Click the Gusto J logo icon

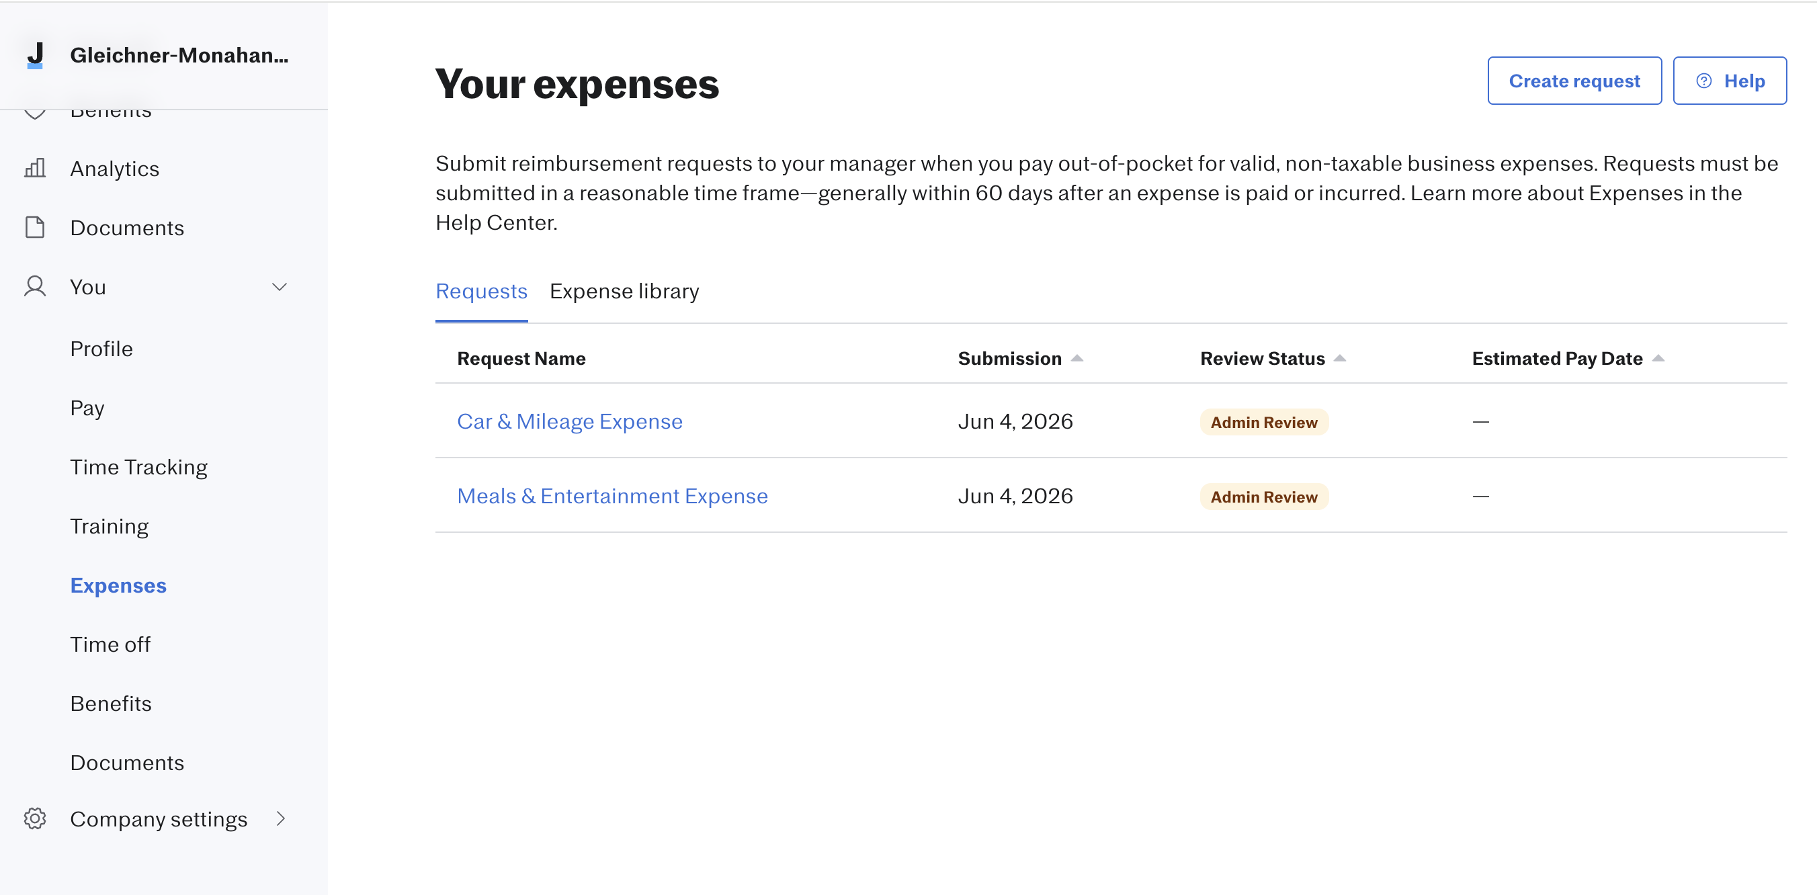click(35, 55)
